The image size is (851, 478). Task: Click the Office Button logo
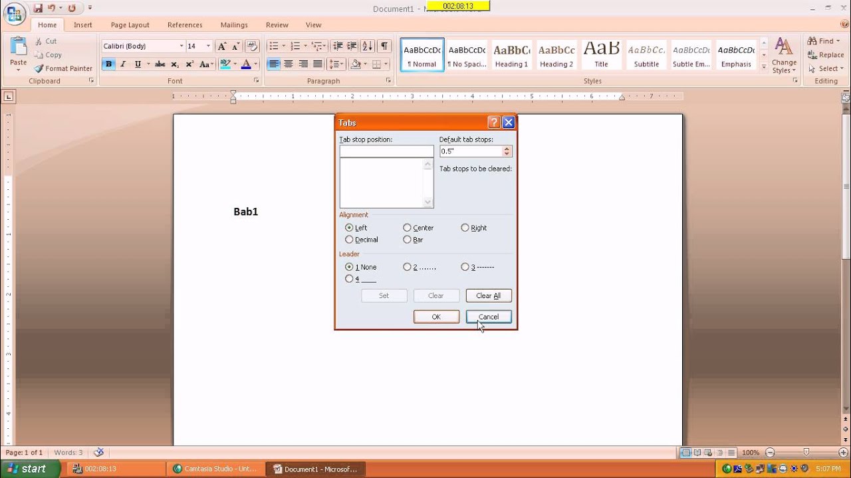tap(13, 13)
